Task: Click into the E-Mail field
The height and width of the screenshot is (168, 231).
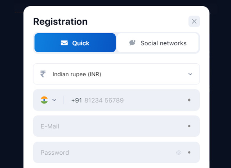Action: point(116,126)
